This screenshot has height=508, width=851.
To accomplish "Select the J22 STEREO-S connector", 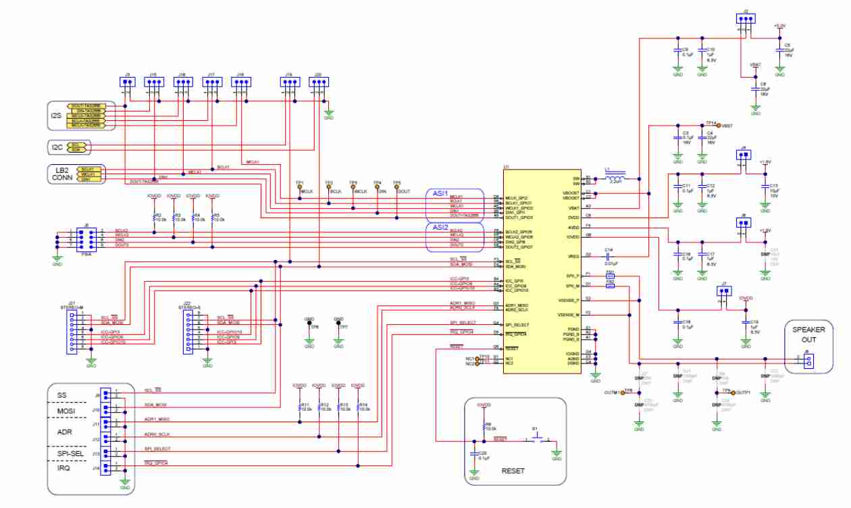I will click(188, 332).
